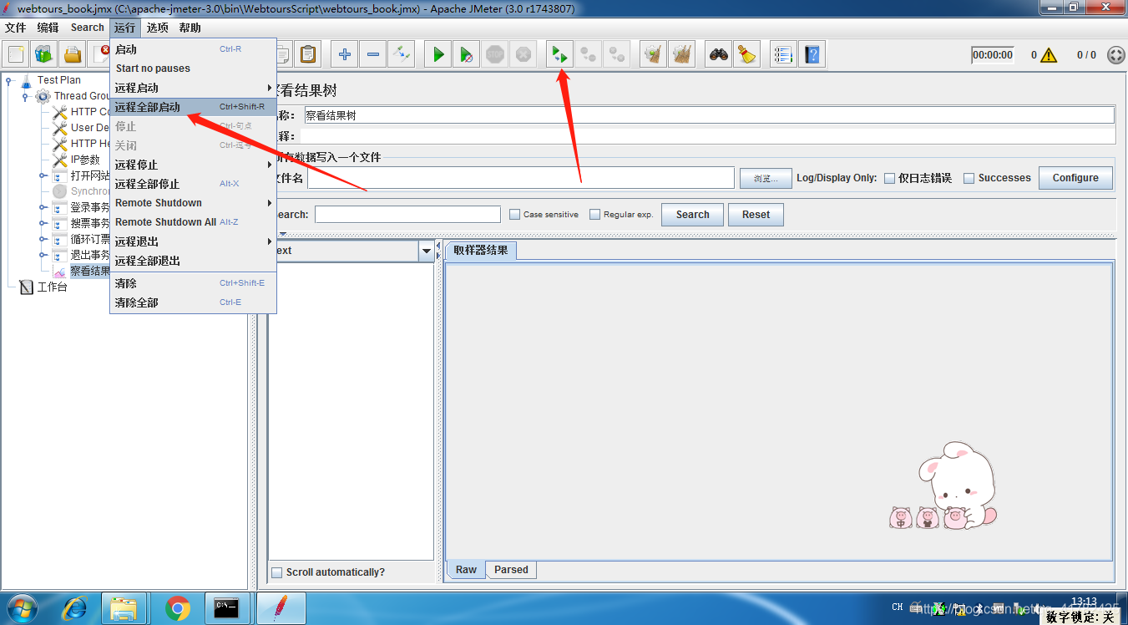Click the yellow warning triangle indicator
Screen dimensions: 1128x625
(1049, 55)
